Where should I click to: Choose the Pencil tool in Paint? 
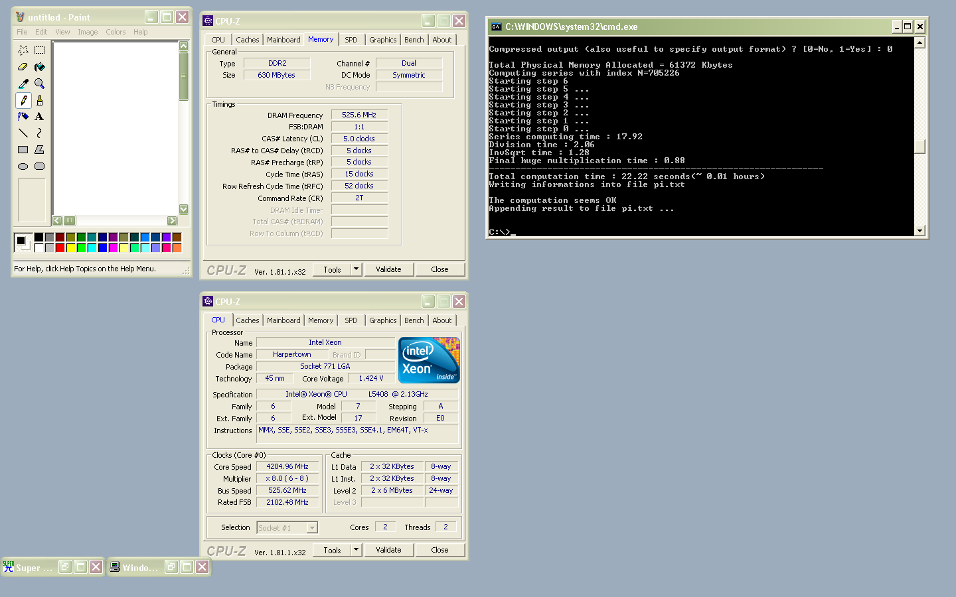[x=23, y=100]
